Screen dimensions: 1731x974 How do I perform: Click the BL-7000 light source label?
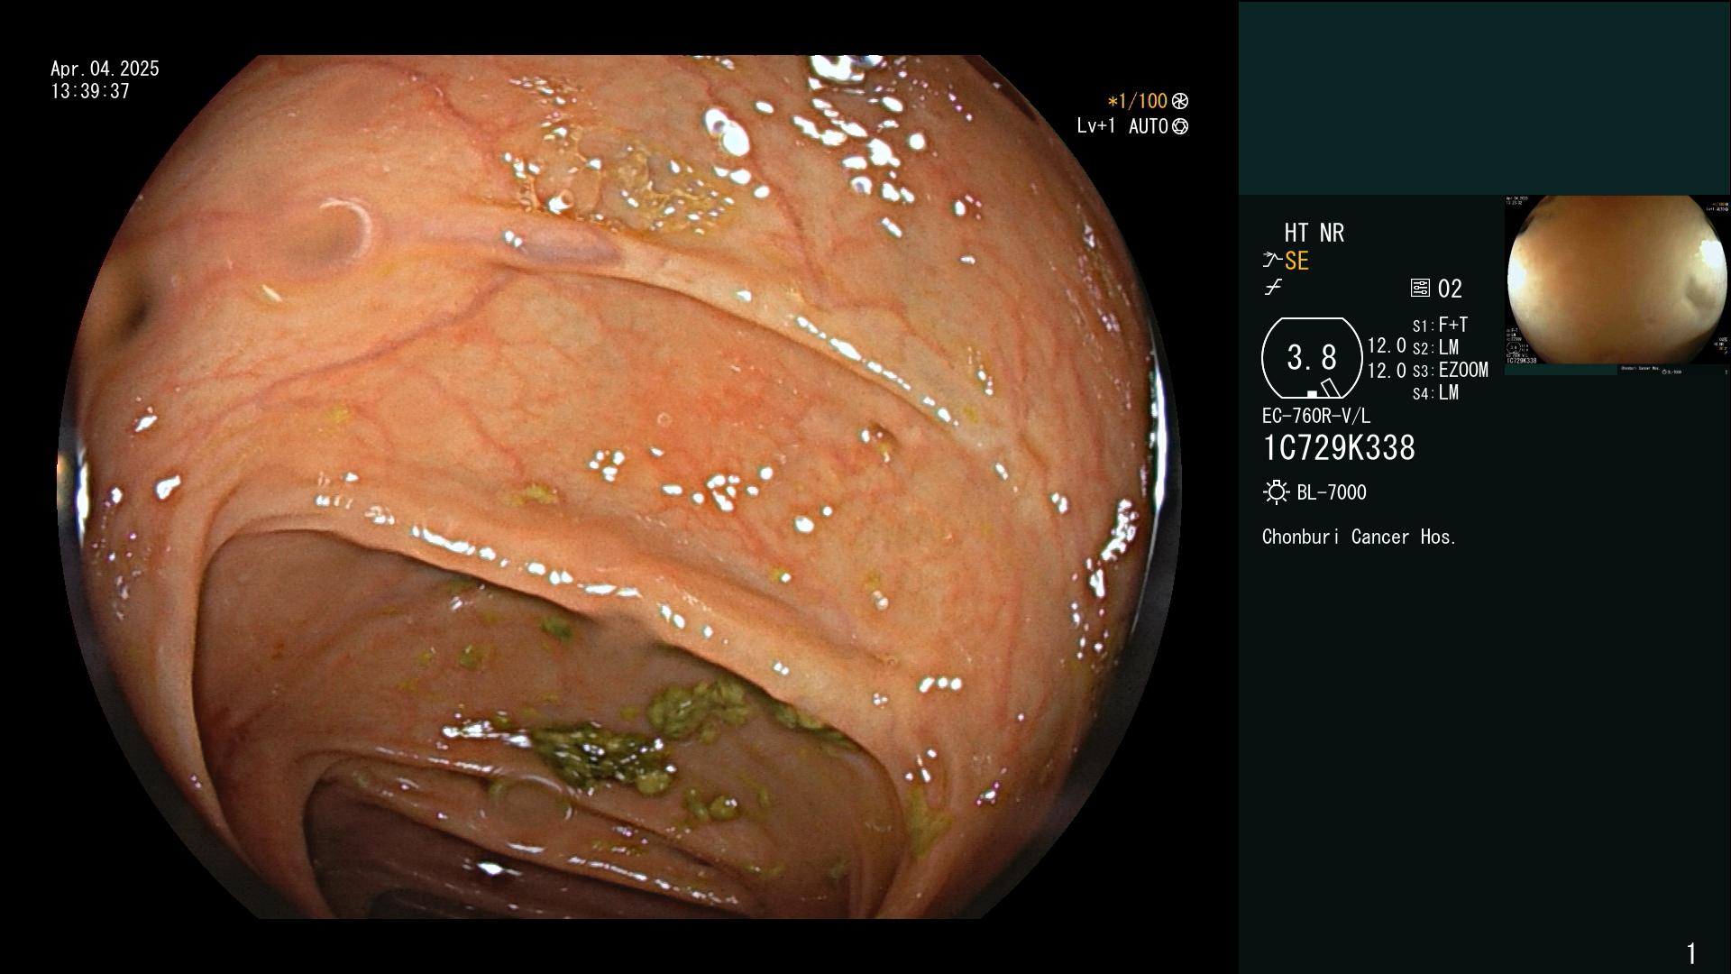click(x=1332, y=492)
